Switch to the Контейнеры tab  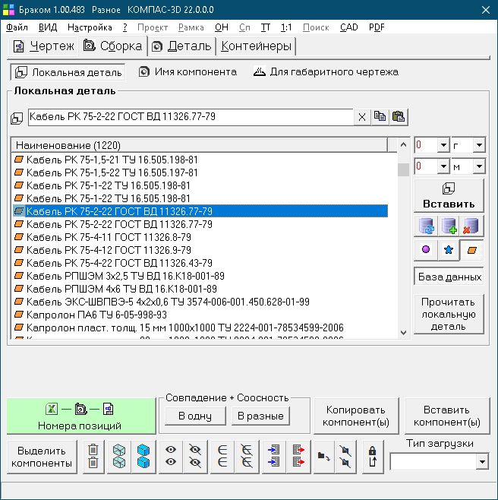(256, 46)
